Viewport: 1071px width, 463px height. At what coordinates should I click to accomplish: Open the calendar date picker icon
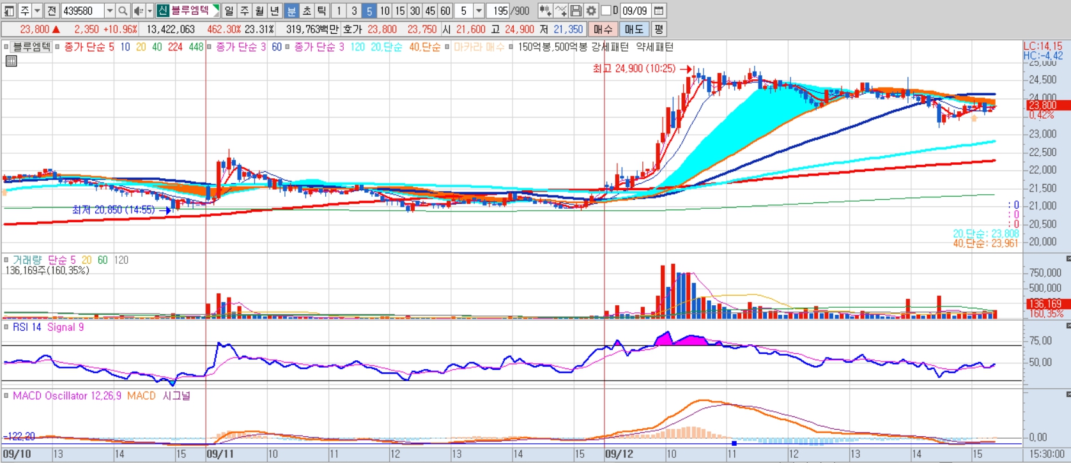point(659,11)
